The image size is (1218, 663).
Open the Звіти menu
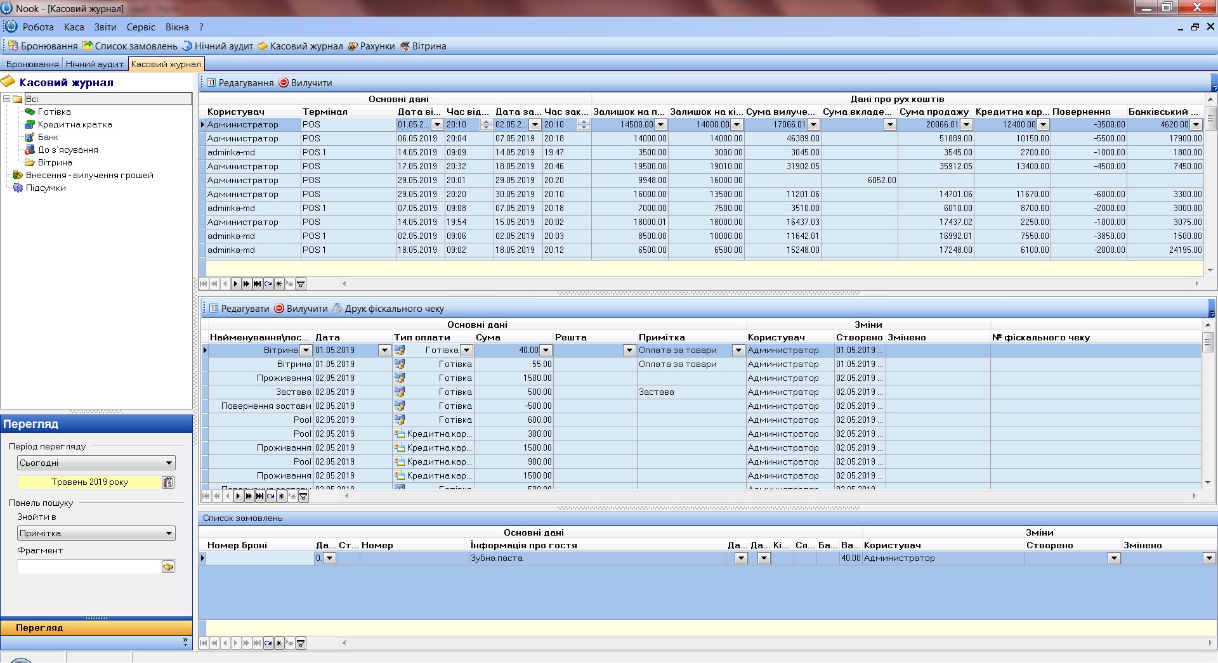pyautogui.click(x=105, y=27)
